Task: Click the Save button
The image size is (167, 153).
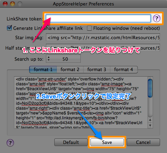Action: 107,142
